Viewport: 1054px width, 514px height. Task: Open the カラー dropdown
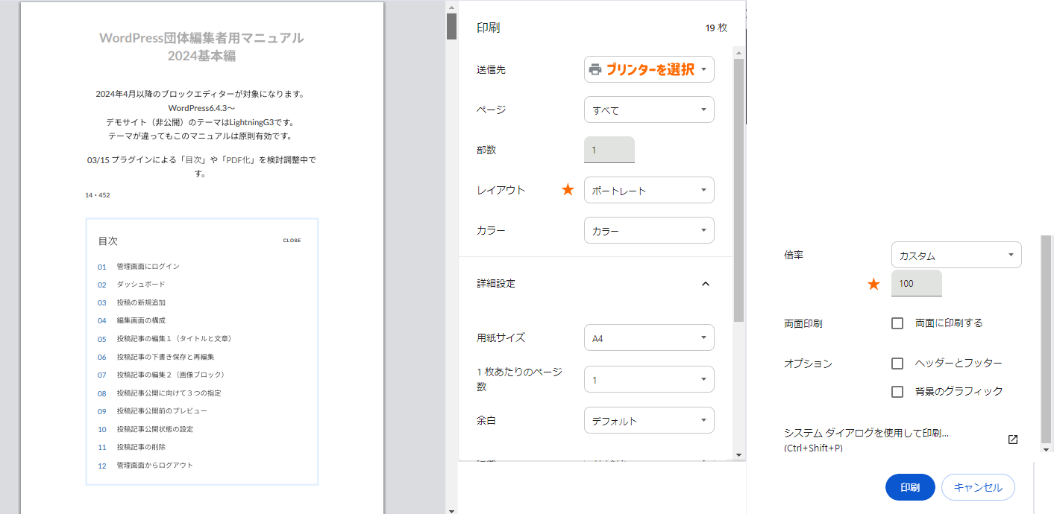coord(648,231)
